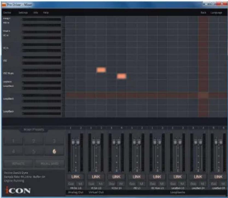Image resolution: width=228 pixels, height=198 pixels.
Task: Mute the VSC Music 1/2 strip with M
Action: pos(162,184)
